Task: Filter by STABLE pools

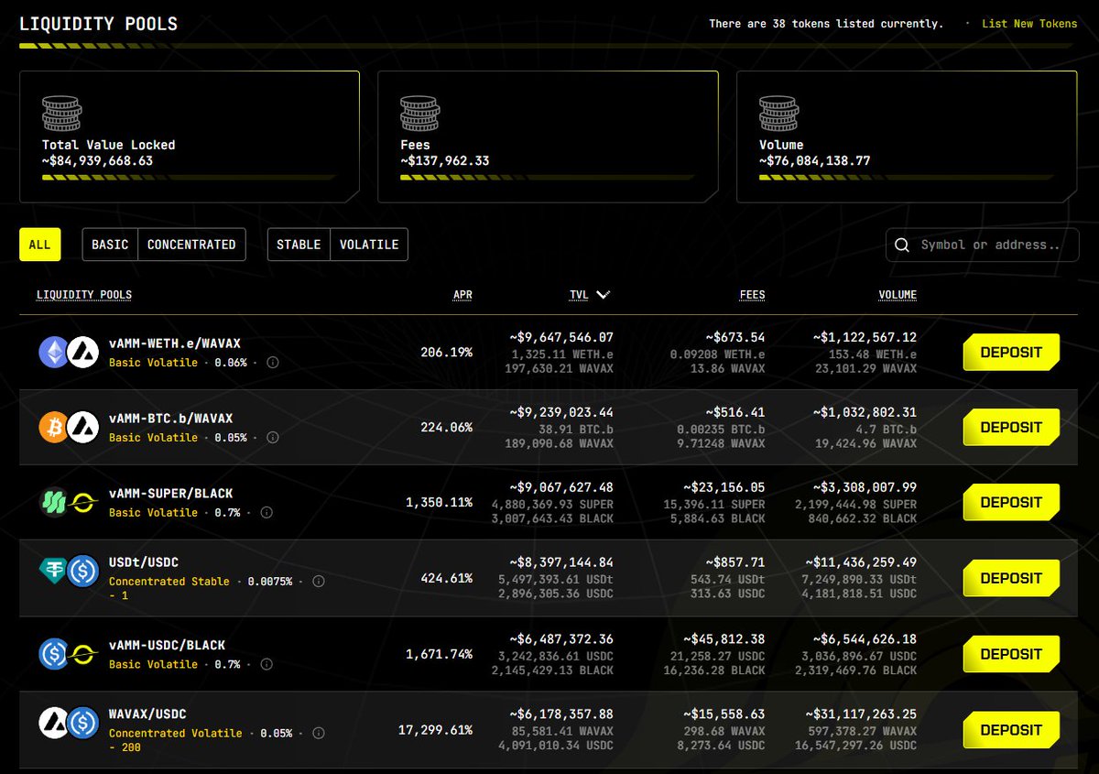Action: pos(299,245)
